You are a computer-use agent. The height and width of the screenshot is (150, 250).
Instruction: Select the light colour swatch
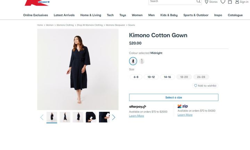point(142,61)
